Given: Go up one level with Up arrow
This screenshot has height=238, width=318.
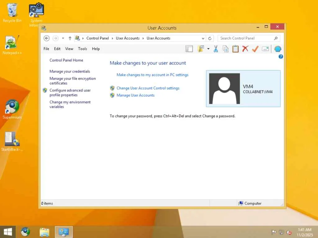Looking at the screenshot, I should coord(70,38).
